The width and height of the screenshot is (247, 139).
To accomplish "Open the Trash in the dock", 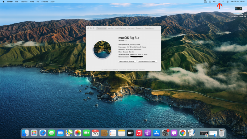I will [222, 133].
